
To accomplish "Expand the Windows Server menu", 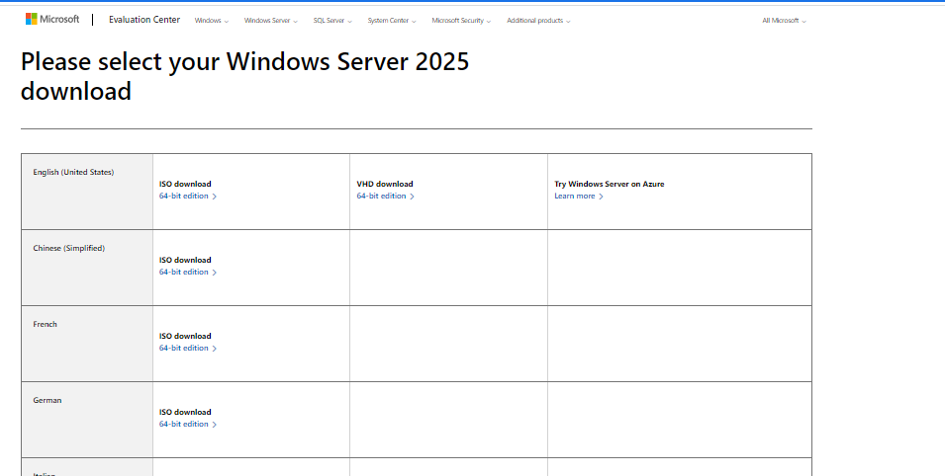I will (270, 21).
